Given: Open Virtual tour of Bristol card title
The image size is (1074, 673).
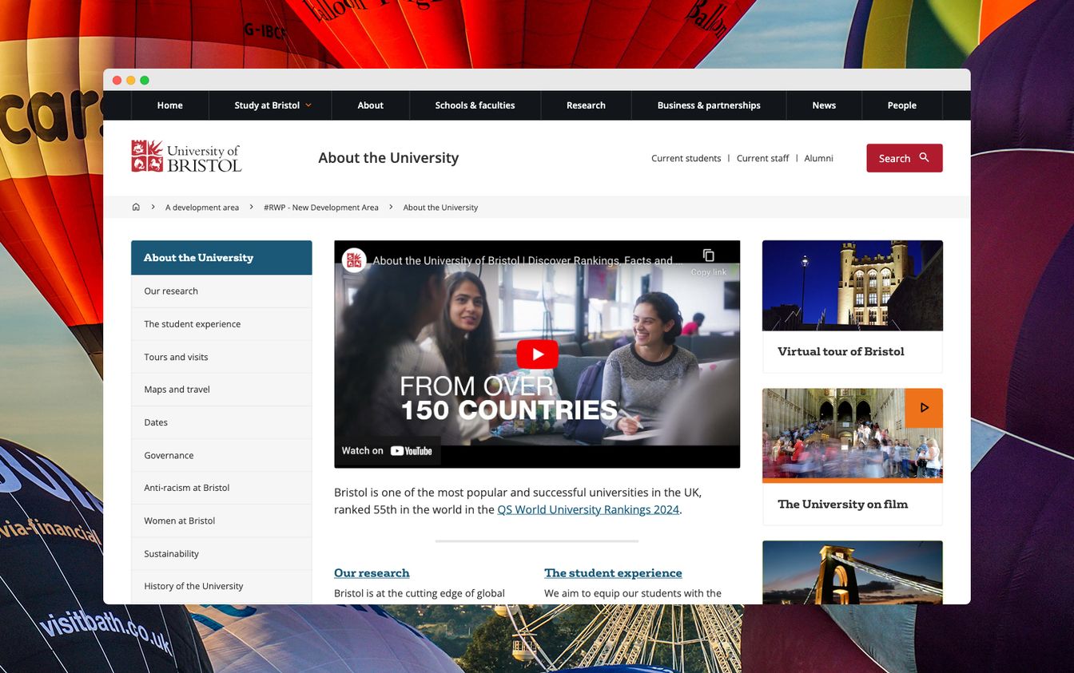Looking at the screenshot, I should tap(841, 351).
